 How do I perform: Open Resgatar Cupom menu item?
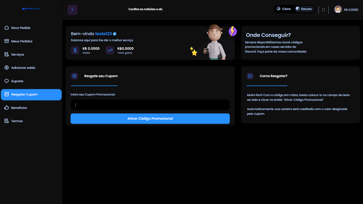tap(31, 95)
